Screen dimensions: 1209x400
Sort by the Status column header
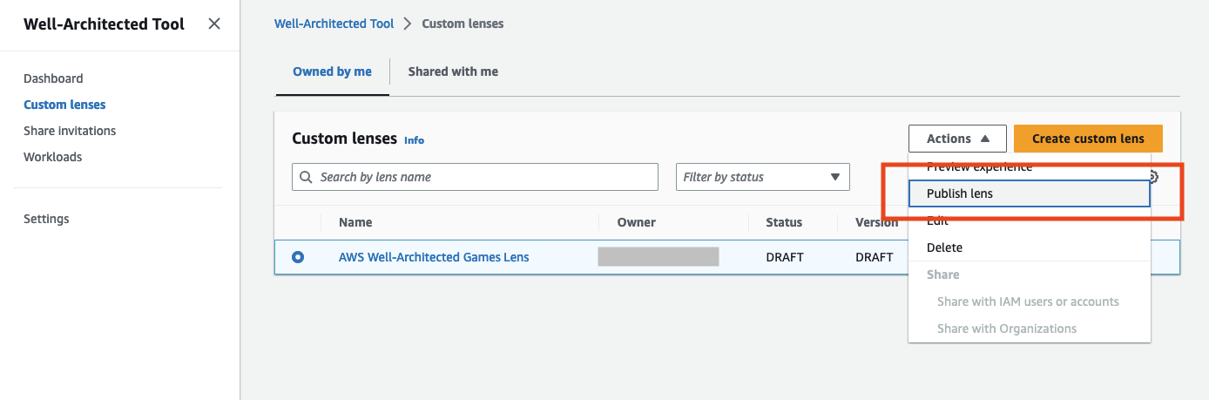click(784, 222)
